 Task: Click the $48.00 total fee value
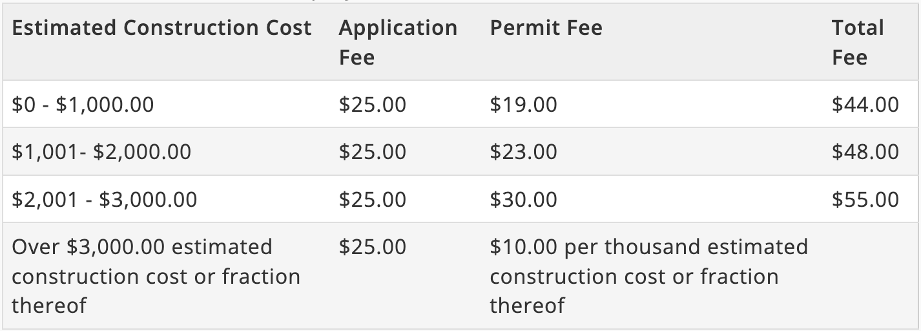coord(865,152)
